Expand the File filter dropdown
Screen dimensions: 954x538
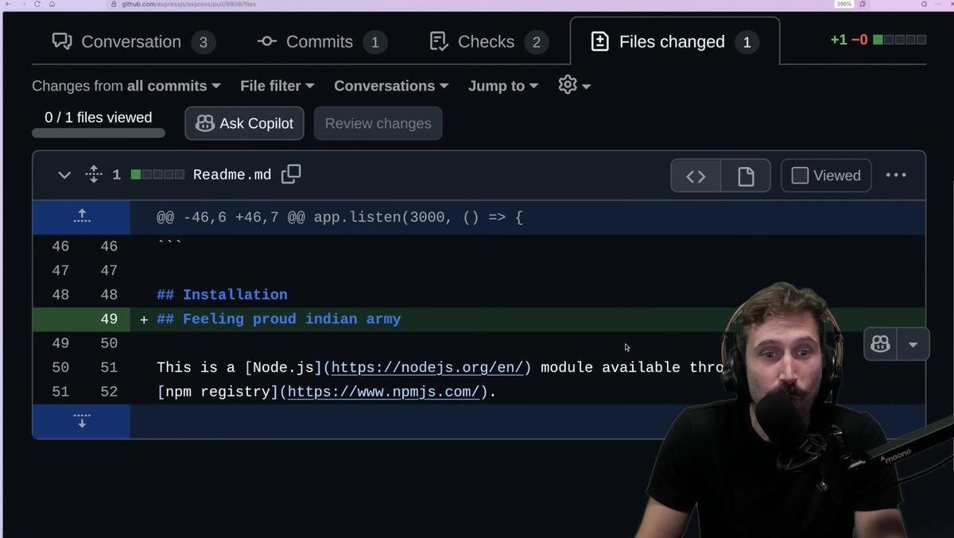pos(277,86)
